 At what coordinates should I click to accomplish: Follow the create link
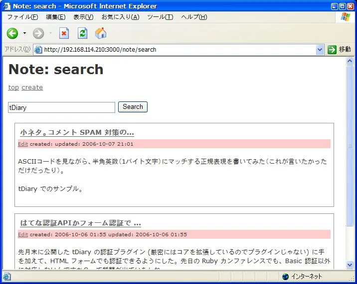[32, 87]
